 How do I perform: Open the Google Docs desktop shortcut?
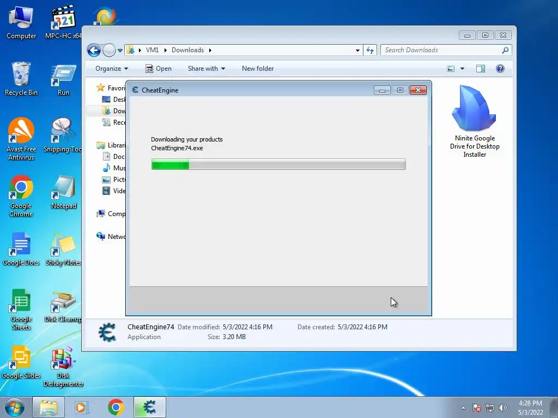pos(21,249)
